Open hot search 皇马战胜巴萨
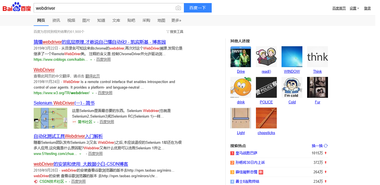 pyautogui.click(x=246, y=153)
